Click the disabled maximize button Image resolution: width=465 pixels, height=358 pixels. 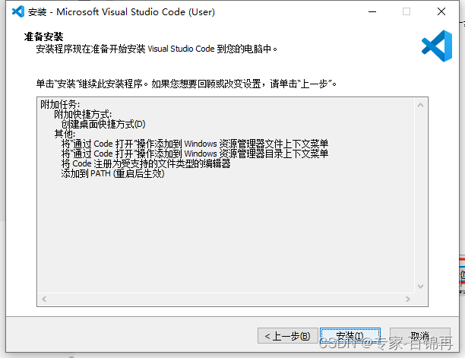click(406, 12)
